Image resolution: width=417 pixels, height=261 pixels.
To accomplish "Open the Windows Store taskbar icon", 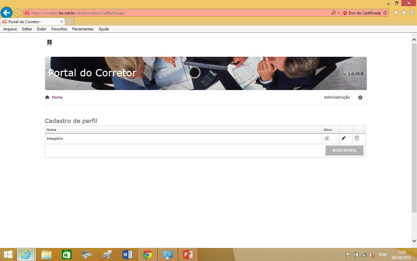I will click(x=66, y=254).
